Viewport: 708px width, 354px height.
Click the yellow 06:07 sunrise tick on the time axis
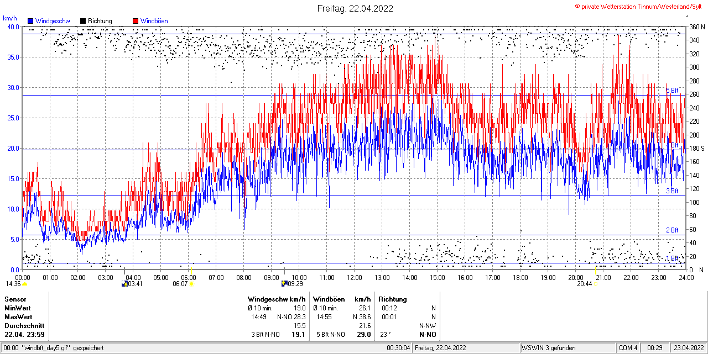click(191, 270)
